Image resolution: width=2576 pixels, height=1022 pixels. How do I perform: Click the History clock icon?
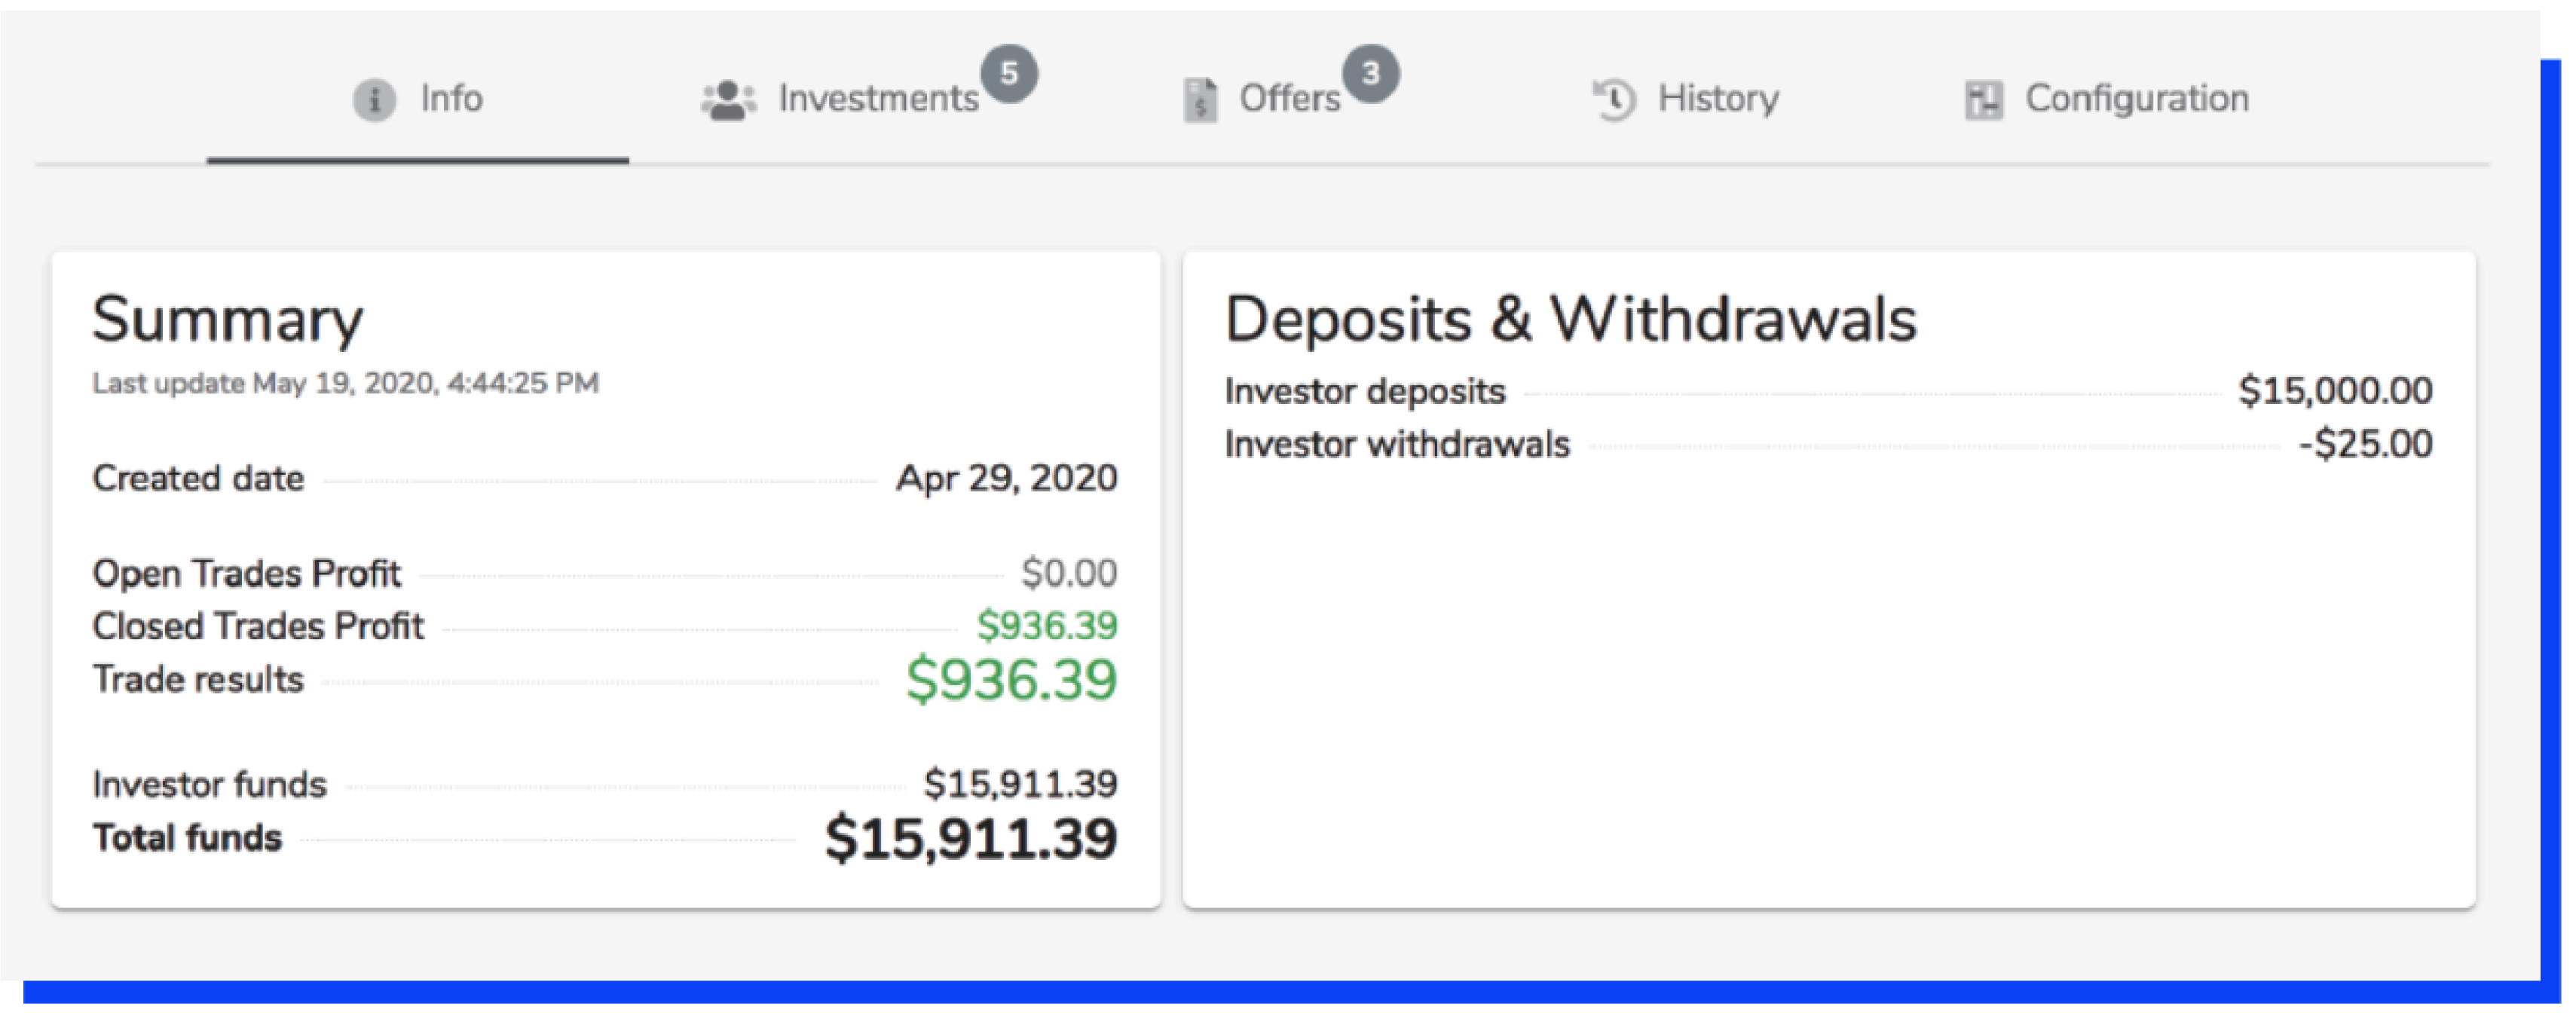click(1614, 100)
